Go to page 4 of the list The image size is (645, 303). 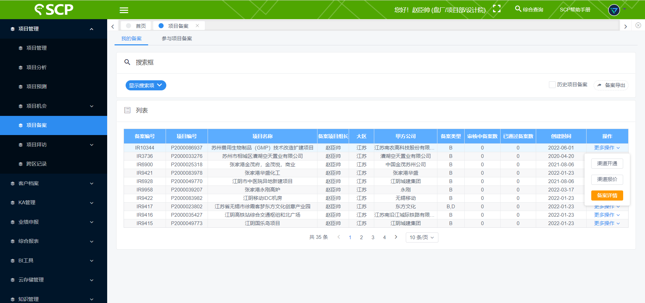point(384,237)
